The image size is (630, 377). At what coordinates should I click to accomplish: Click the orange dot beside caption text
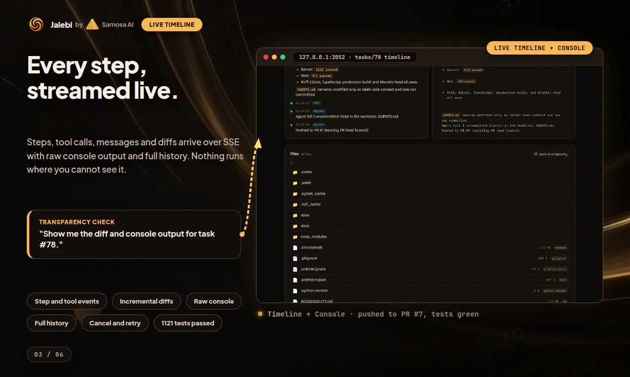coord(260,314)
